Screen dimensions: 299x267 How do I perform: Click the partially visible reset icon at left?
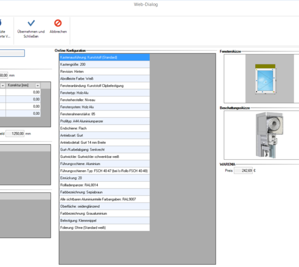(x=1, y=22)
